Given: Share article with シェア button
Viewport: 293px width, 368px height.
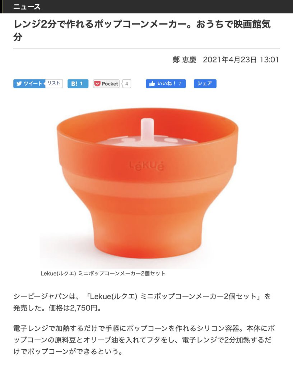Looking at the screenshot, I should (205, 84).
